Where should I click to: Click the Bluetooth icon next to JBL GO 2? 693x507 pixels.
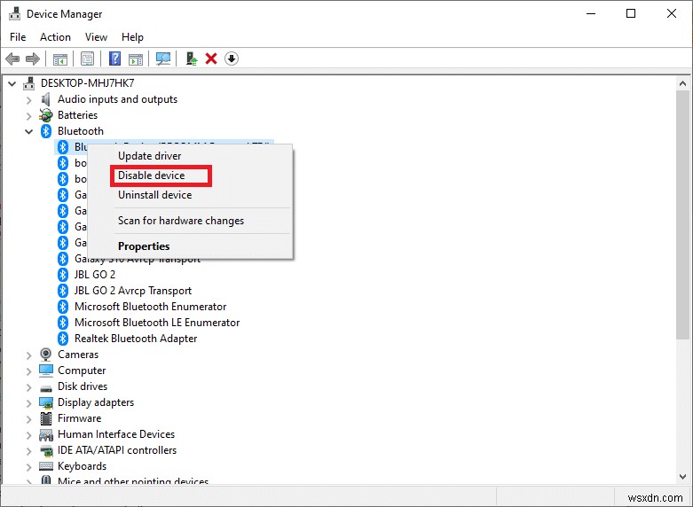pos(63,275)
